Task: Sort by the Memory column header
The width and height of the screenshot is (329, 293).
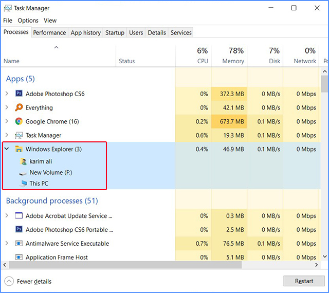Action: (x=229, y=56)
